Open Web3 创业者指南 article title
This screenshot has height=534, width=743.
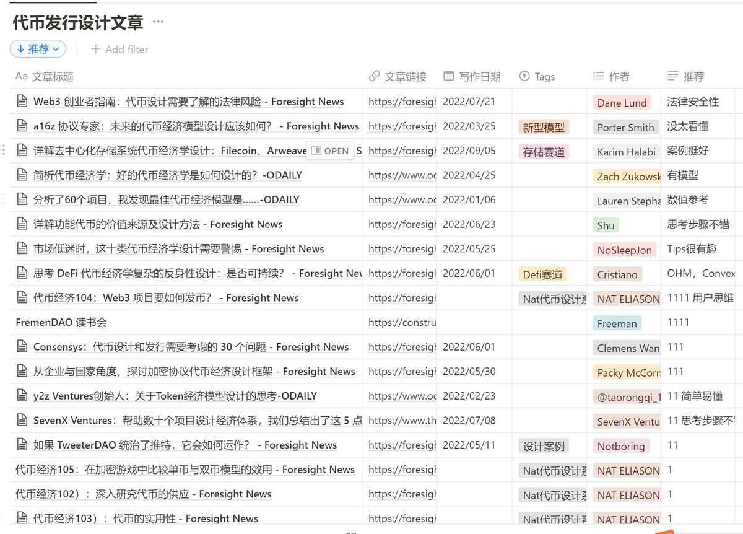point(189,102)
